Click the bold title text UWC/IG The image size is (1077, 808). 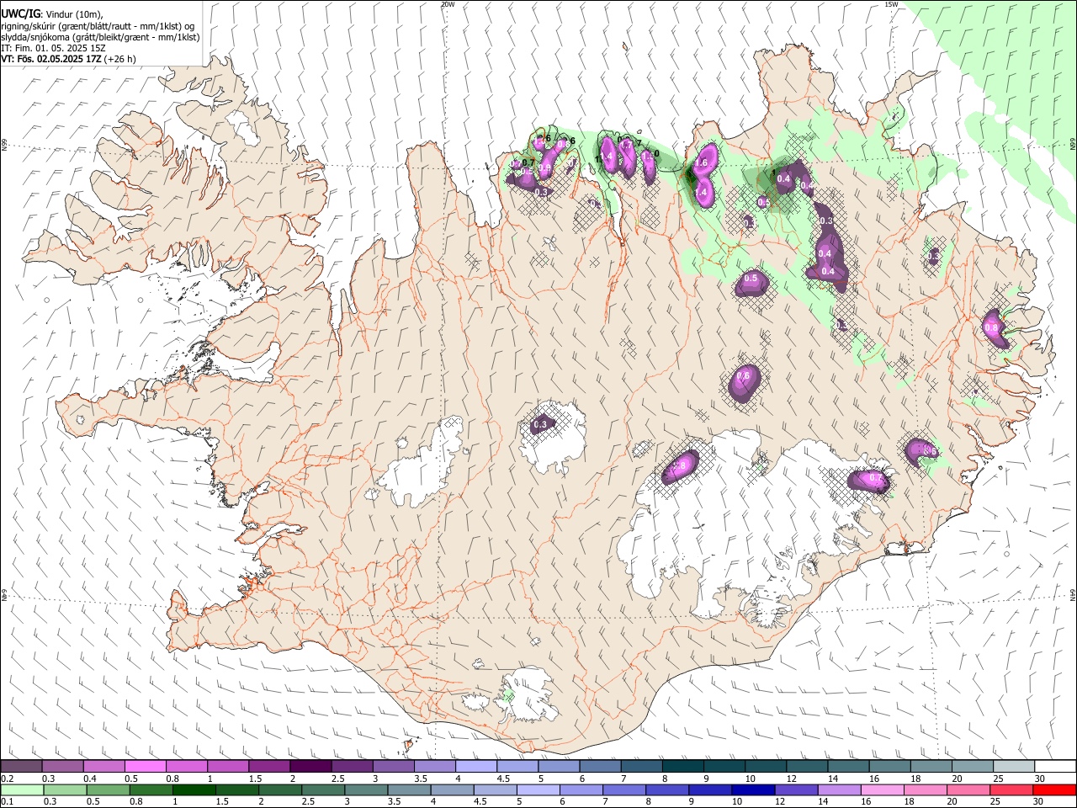[x=20, y=14]
